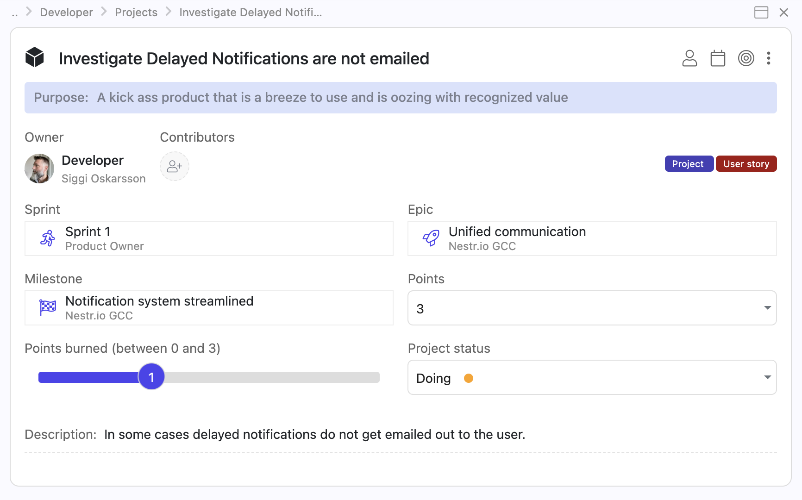Click the orange Doing status dot
The height and width of the screenshot is (500, 802).
point(469,378)
